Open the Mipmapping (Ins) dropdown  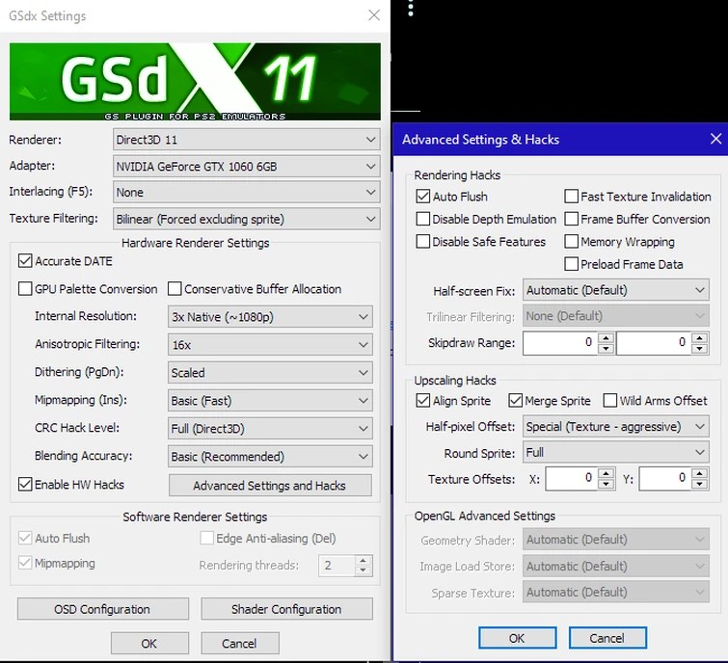pyautogui.click(x=270, y=400)
